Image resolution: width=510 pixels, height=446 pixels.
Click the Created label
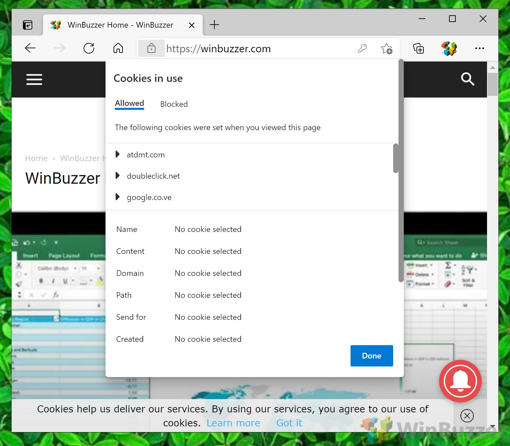point(130,339)
